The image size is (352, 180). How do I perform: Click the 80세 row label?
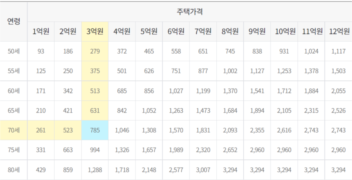(x=14, y=170)
